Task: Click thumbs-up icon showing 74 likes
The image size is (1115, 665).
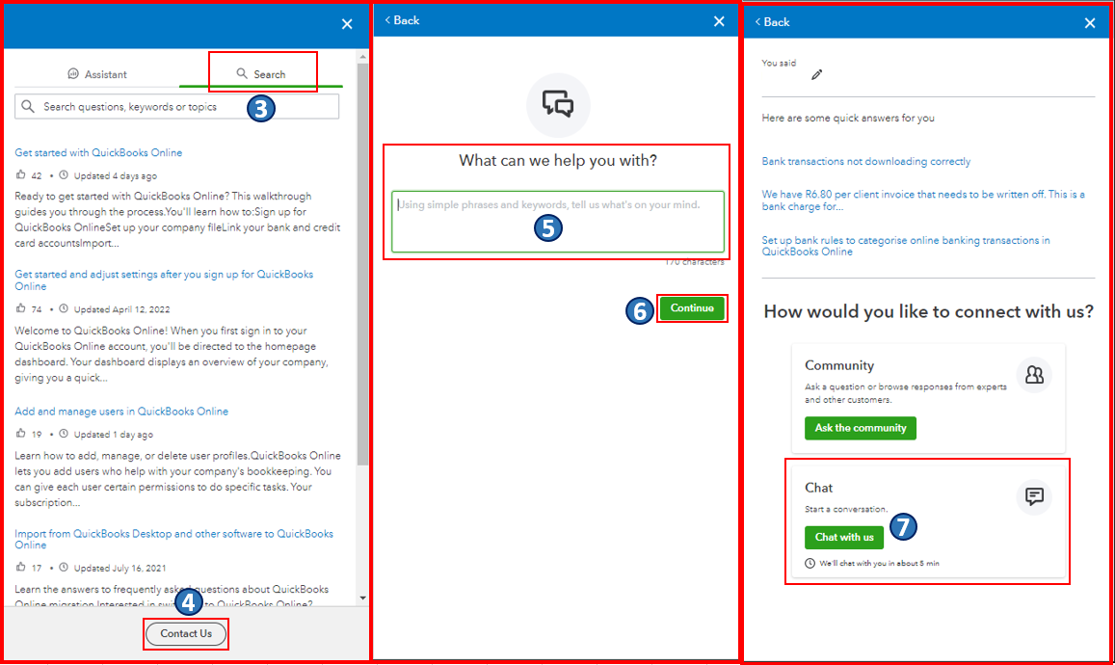Action: tap(20, 308)
